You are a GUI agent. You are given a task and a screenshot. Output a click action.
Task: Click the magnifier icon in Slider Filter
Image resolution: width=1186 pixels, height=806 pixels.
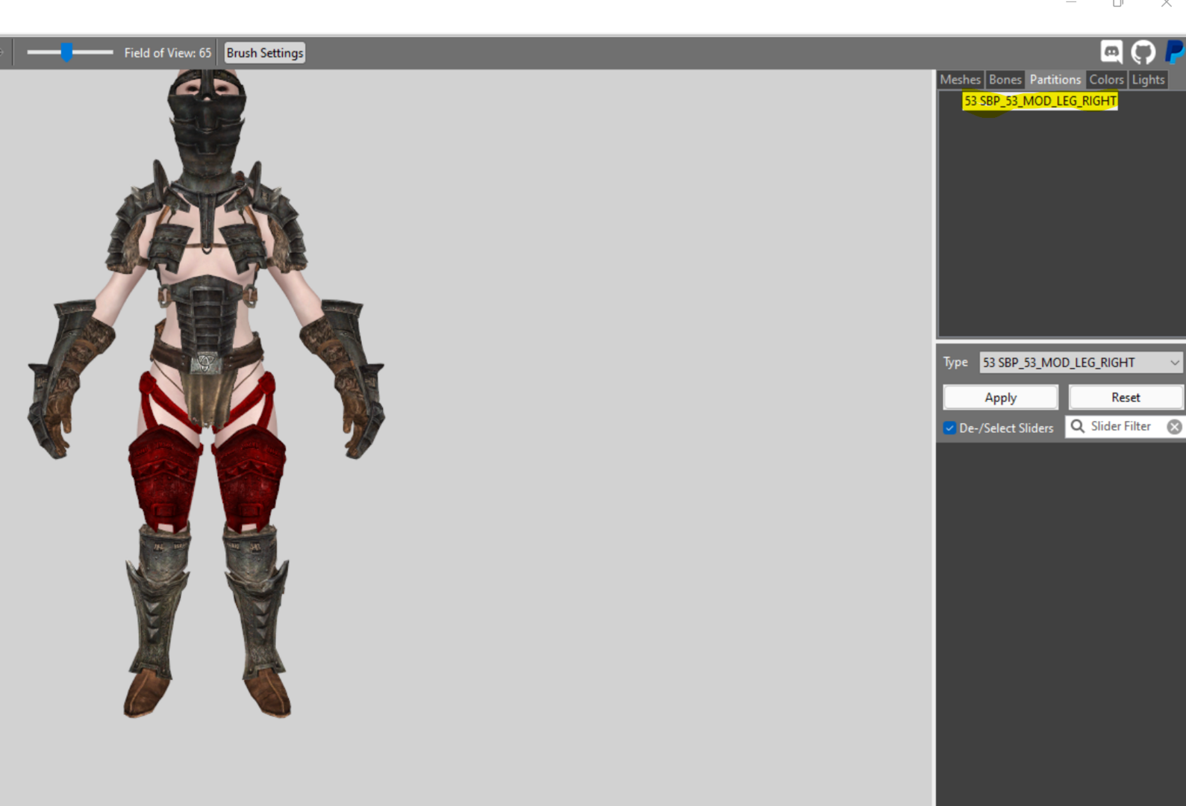click(1077, 426)
